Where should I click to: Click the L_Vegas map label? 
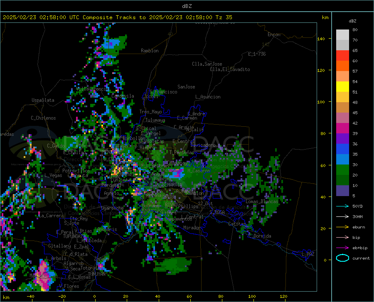pyautogui.click(x=53, y=175)
